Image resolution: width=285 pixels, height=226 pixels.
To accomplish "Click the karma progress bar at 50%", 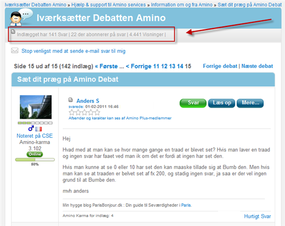I will pos(35,160).
